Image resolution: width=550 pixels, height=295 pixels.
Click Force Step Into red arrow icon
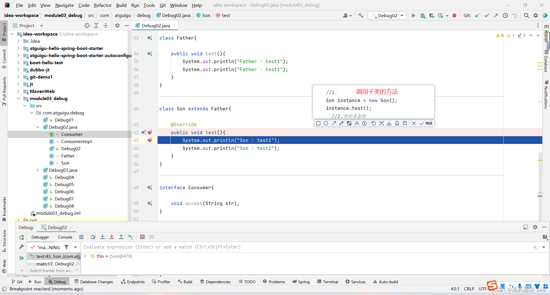tap(112, 237)
